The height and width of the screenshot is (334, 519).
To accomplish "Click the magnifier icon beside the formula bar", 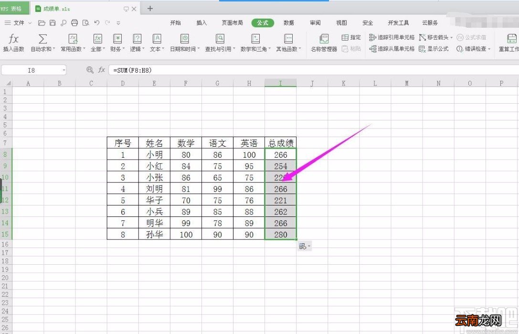I will (90, 70).
